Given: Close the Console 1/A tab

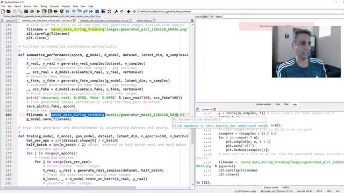Looking at the screenshot, I should click(x=215, y=109).
